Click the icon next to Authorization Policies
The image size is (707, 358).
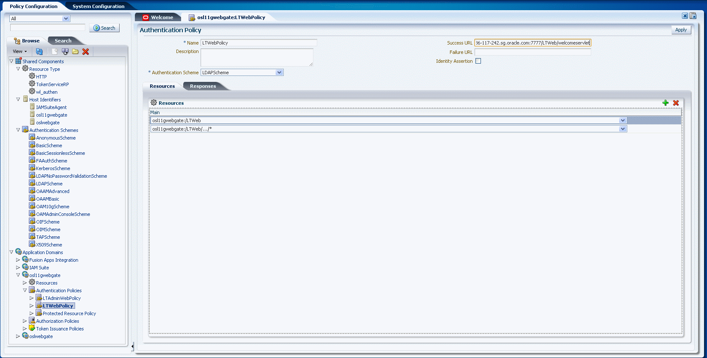(x=32, y=320)
